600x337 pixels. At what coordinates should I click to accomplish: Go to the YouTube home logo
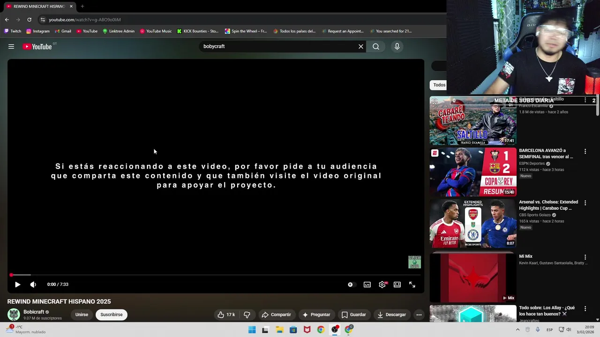coord(37,46)
